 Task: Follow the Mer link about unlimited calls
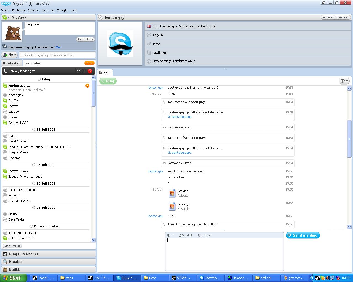coord(58,47)
